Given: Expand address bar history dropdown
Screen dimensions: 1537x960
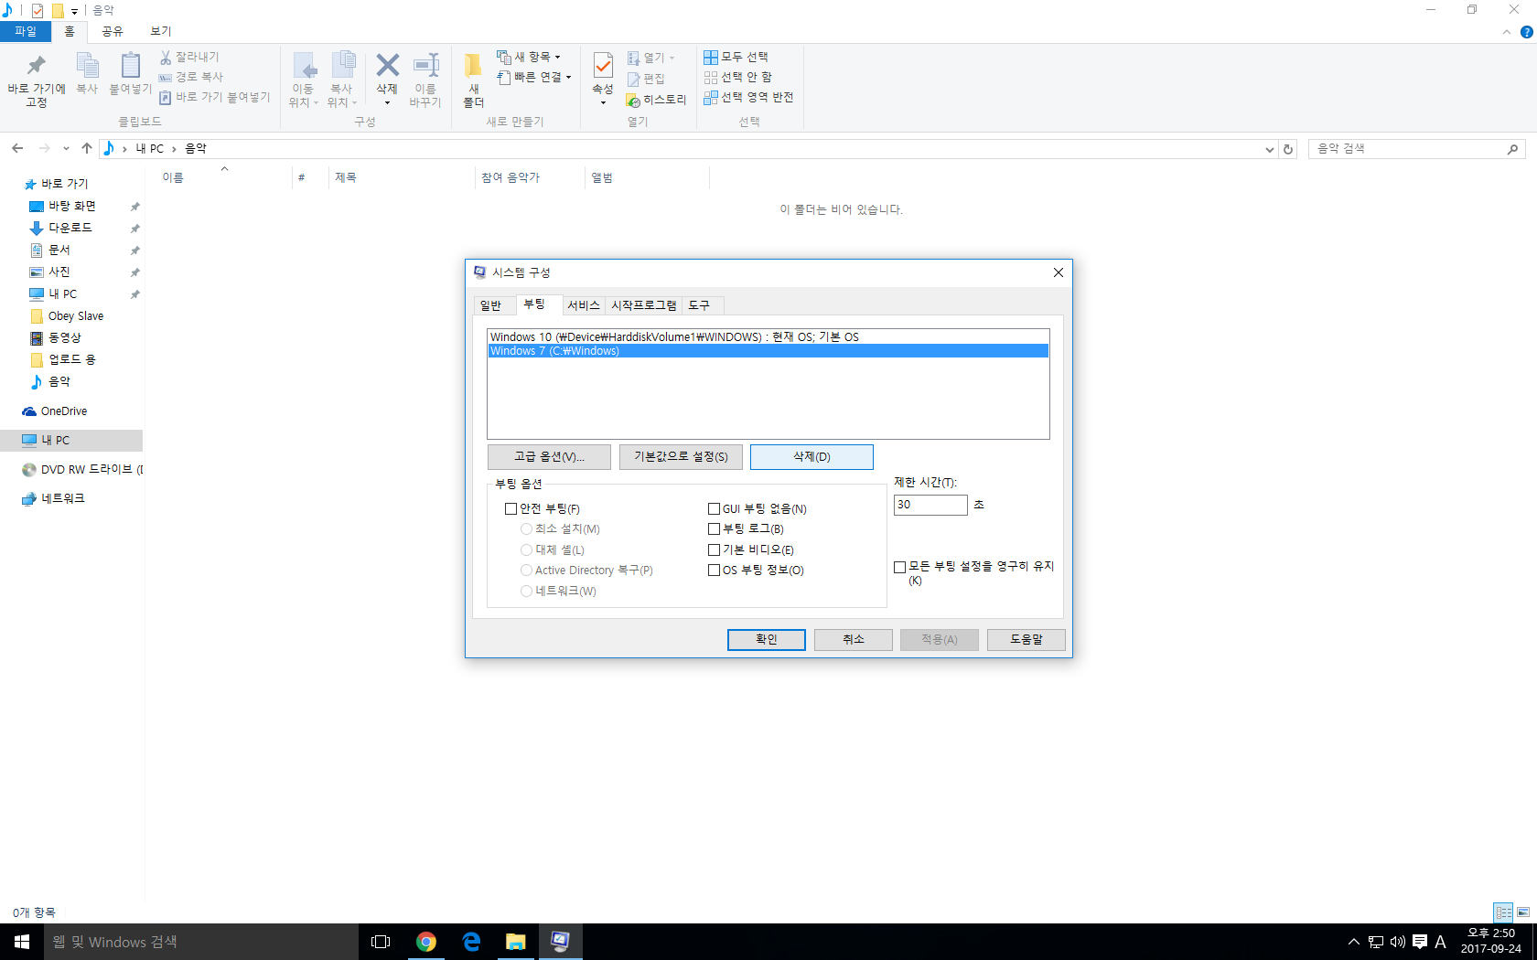Looking at the screenshot, I should [x=1269, y=149].
